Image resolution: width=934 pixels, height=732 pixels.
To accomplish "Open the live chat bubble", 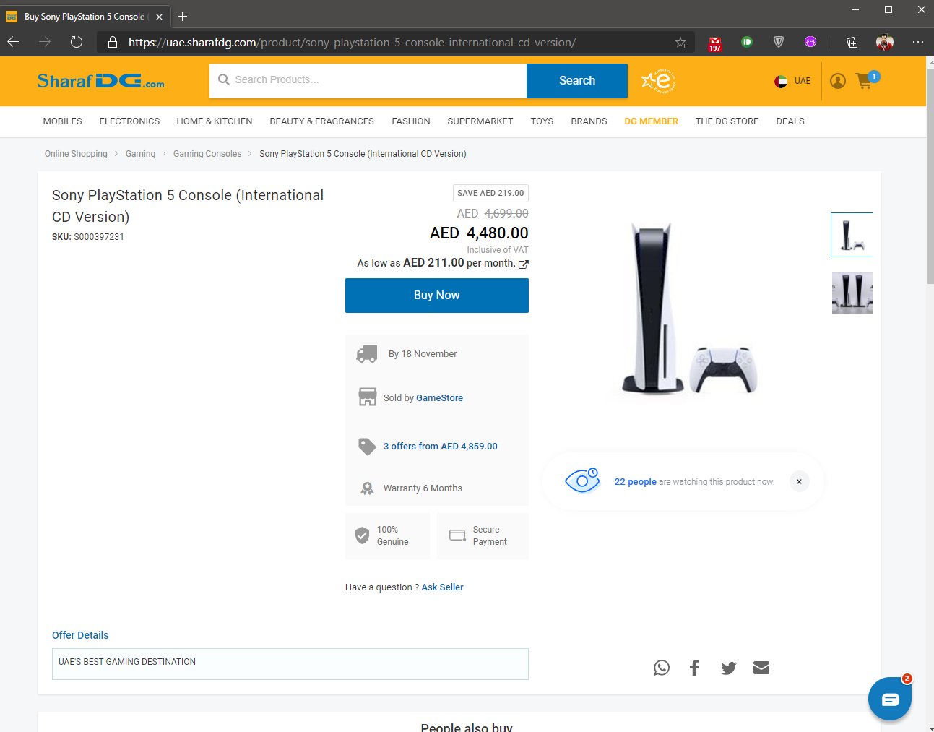I will click(890, 699).
